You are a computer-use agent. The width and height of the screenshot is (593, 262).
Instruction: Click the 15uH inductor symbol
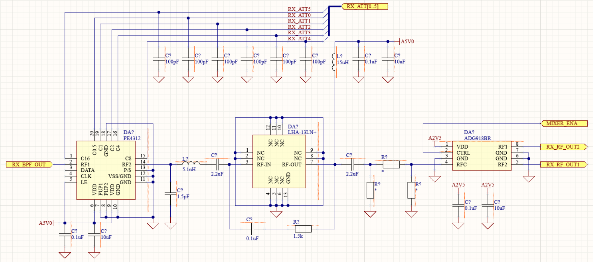[334, 62]
